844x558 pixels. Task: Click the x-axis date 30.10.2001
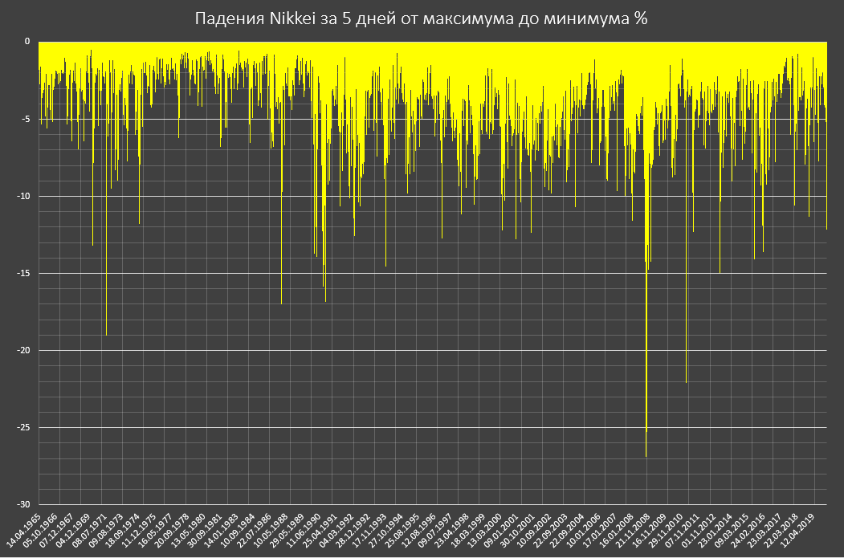516,531
